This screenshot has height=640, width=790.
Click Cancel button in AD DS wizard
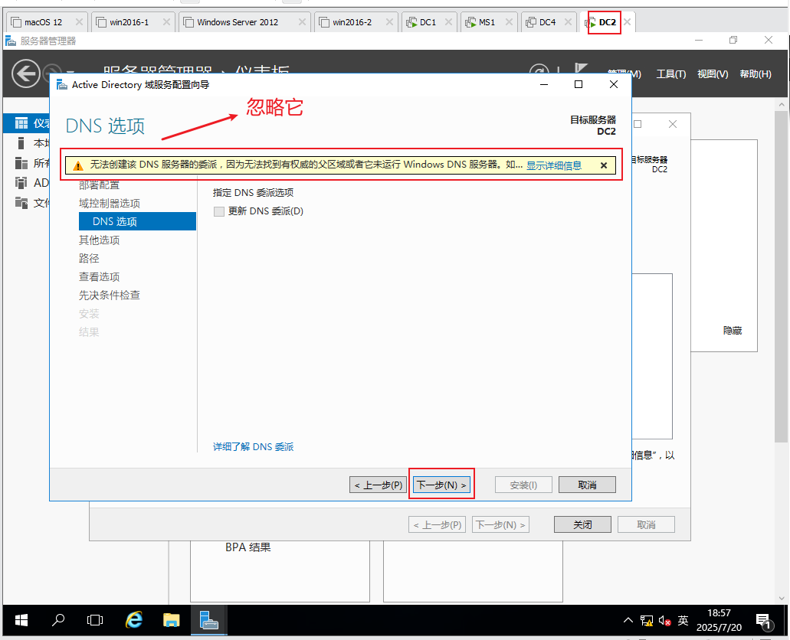click(587, 485)
